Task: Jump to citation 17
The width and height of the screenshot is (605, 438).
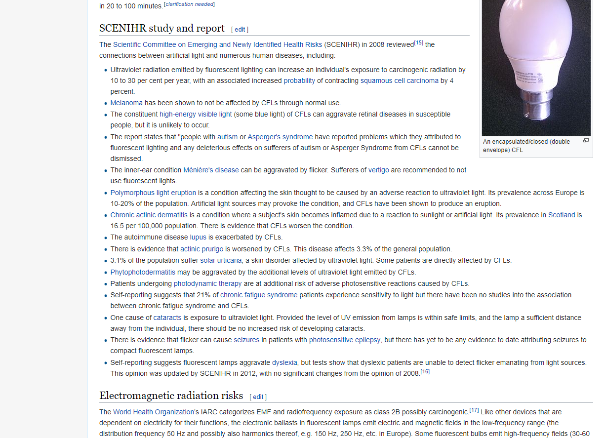Action: coord(474,410)
